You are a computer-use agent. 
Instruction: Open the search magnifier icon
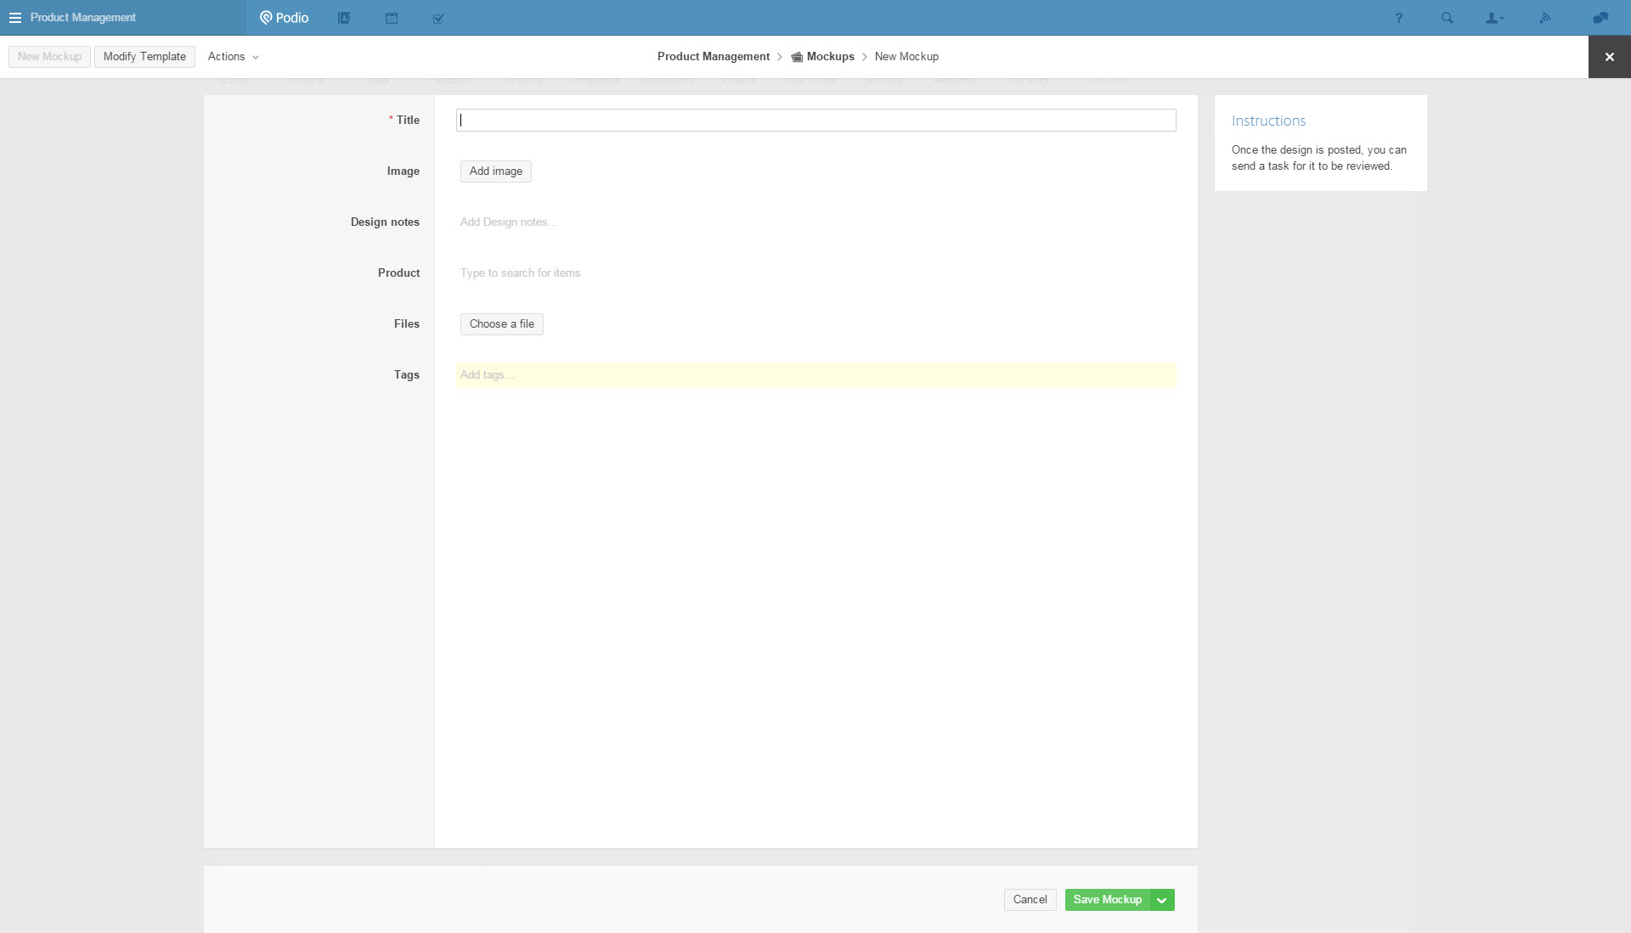1447,18
